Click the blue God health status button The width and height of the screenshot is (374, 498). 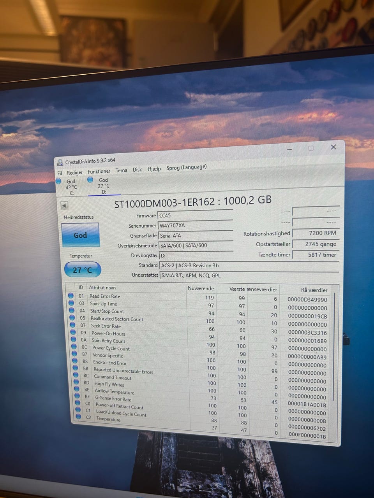(80, 235)
